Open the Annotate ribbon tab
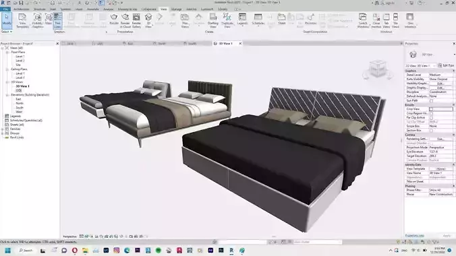 click(93, 9)
